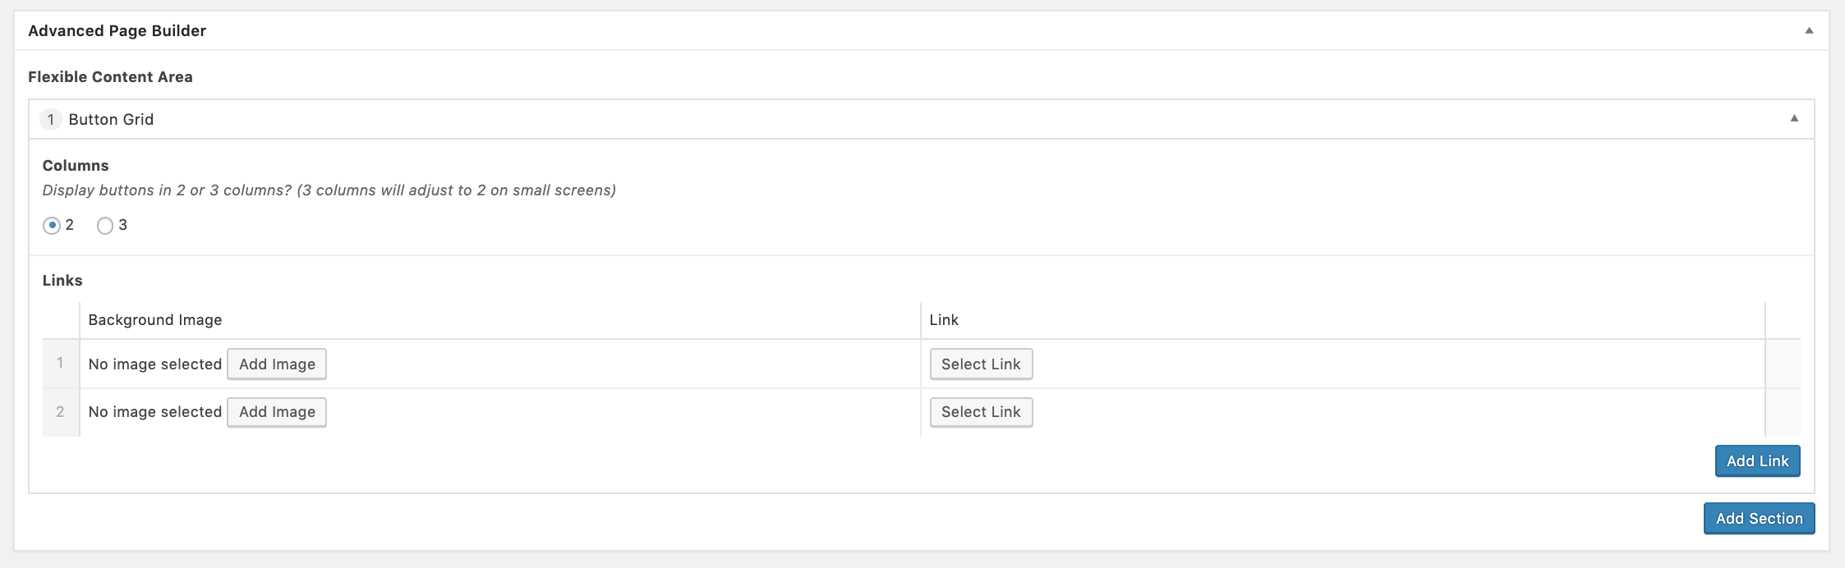
Task: Click the Background Image column header
Action: (155, 320)
